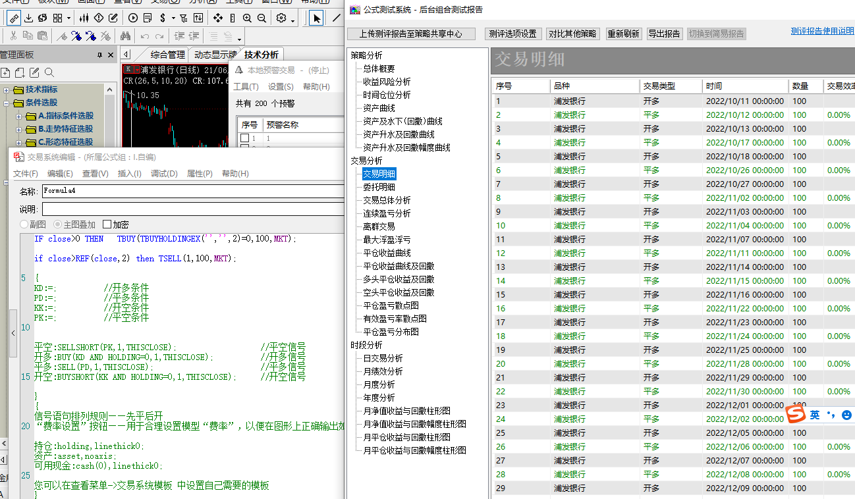Viewport: 855px width, 499px height.
Task: Expand the 技术指标 tree folder
Action: point(7,90)
